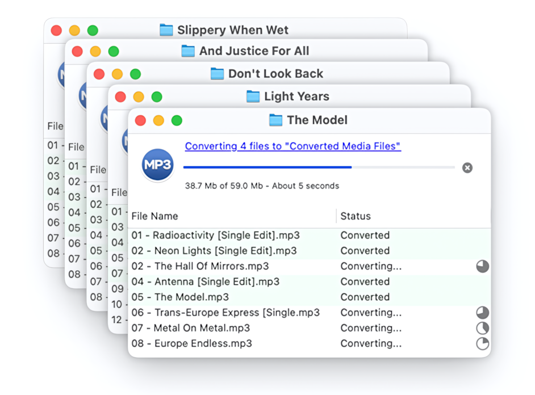Bring the And Justice For All window forward
The width and height of the screenshot is (535, 395).
click(x=254, y=51)
